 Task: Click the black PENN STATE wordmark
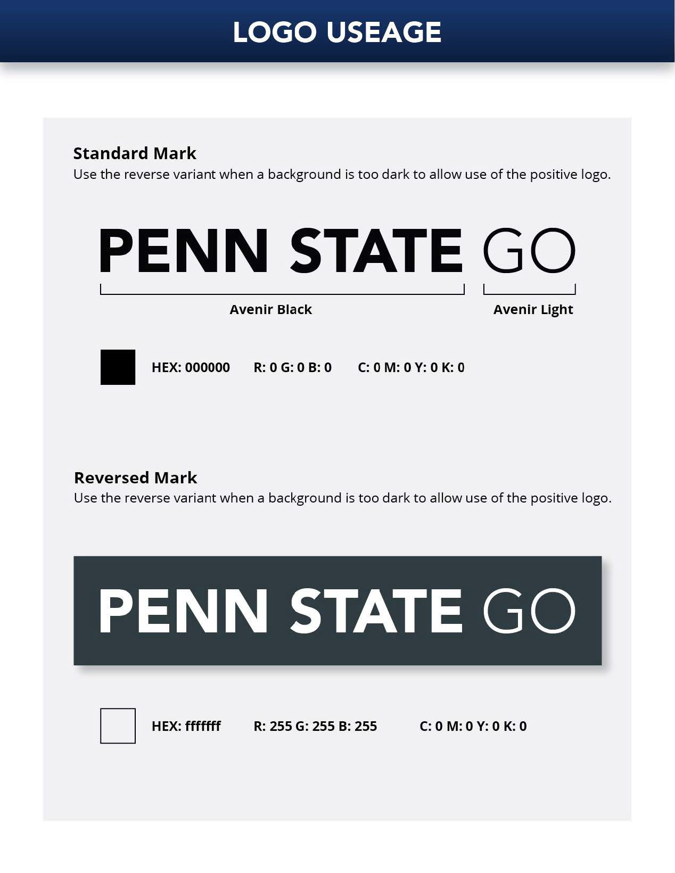coord(281,250)
